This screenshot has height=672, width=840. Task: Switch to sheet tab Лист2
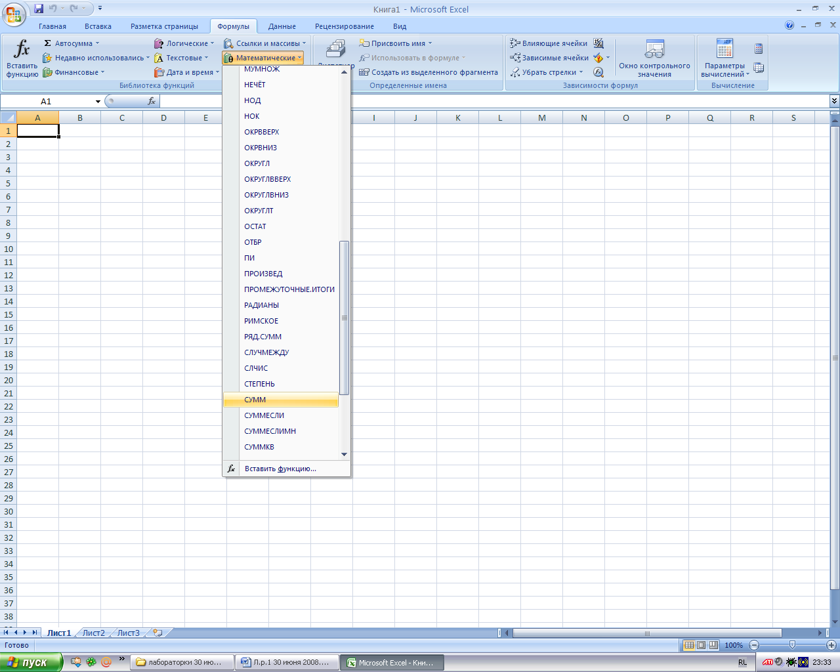coord(94,633)
